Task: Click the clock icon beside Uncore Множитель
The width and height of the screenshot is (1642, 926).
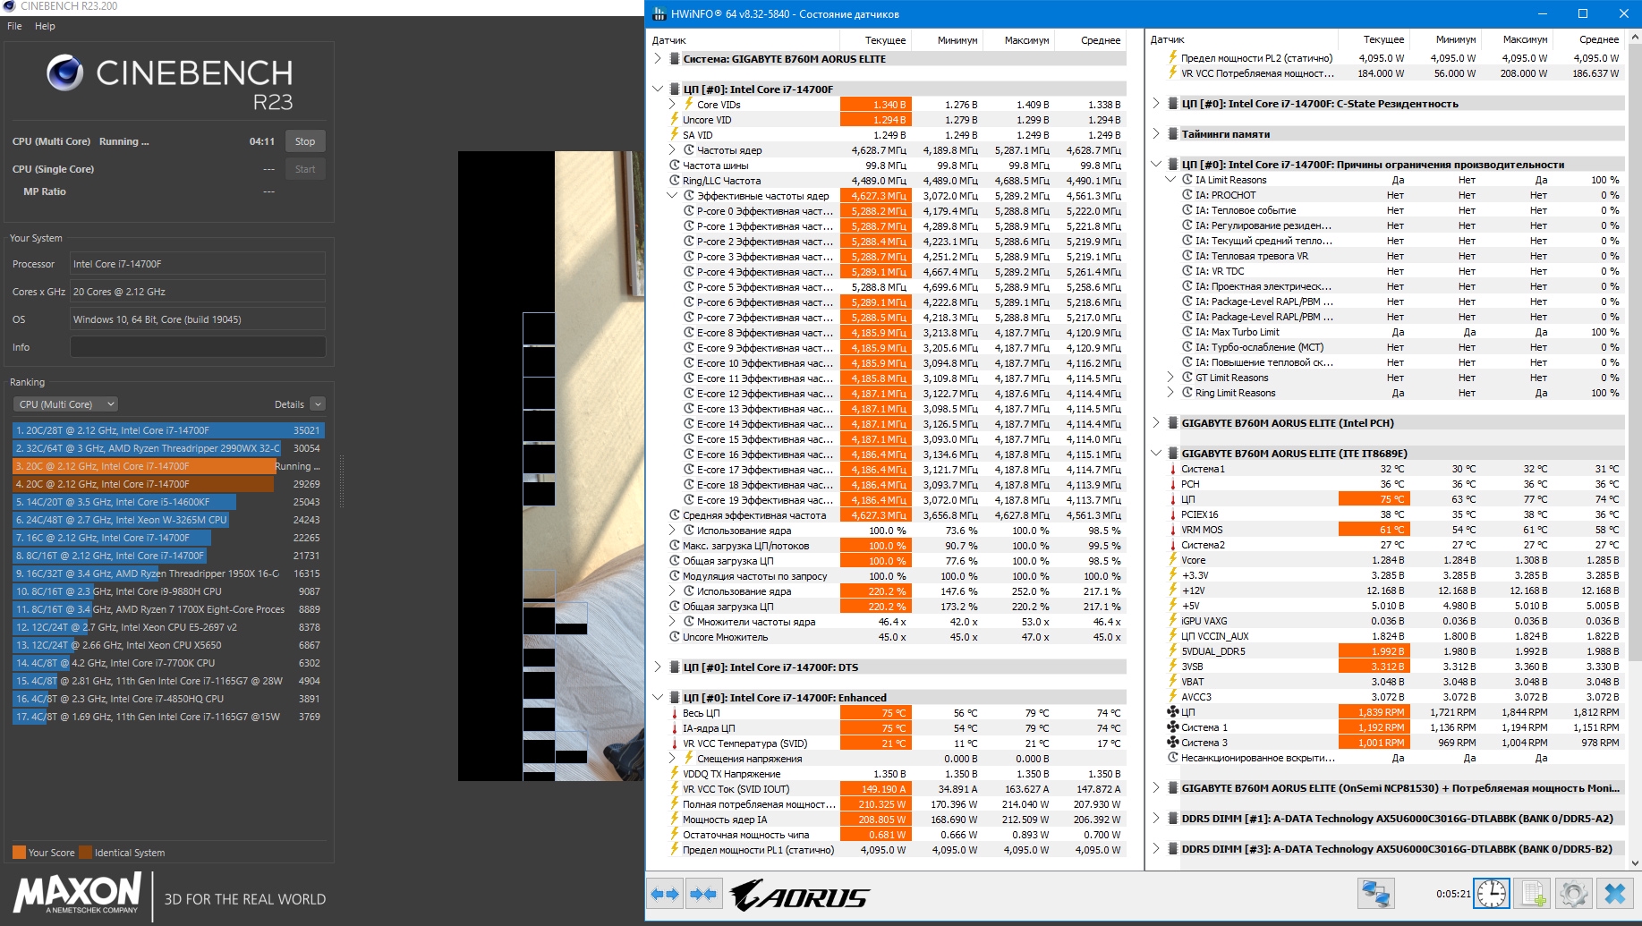Action: coord(675,637)
